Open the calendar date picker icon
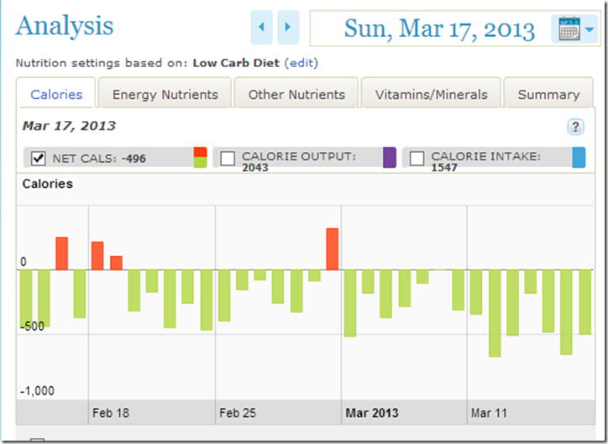This screenshot has height=444, width=608. [575, 29]
